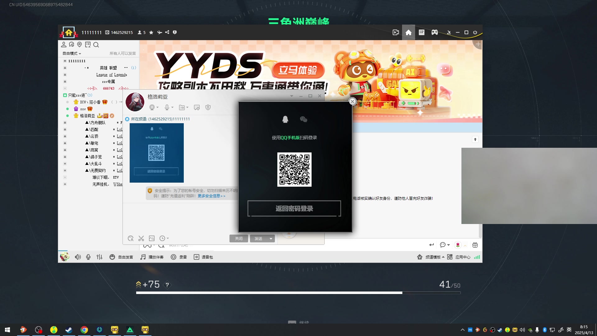Expand the ▲\无畏契约 channel with plus
The height and width of the screenshot is (336, 597).
tap(65, 170)
